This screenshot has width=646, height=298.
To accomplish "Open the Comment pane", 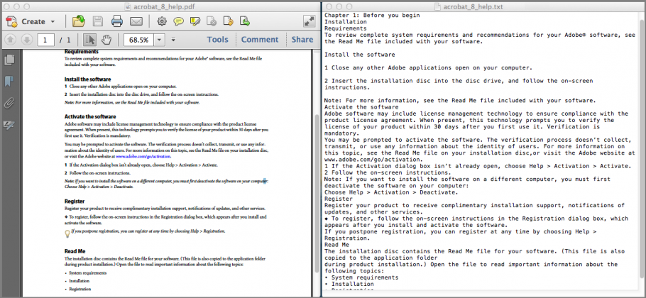I will [260, 40].
